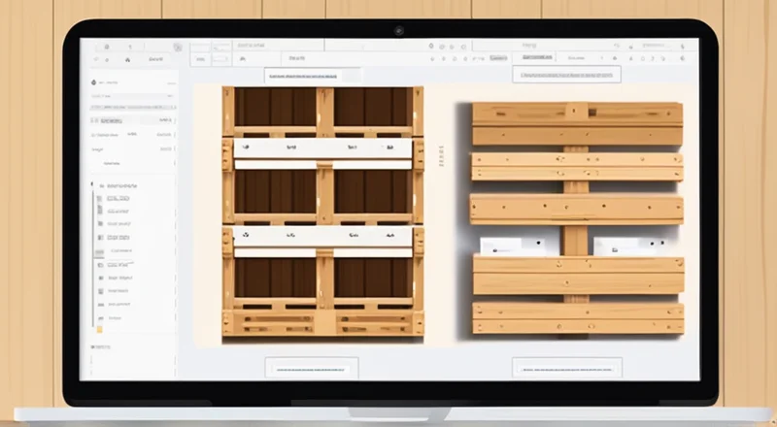Screen dimensions: 777x427
Task: Select the highlighted tab in the top-right toolbar
Action: pos(551,58)
